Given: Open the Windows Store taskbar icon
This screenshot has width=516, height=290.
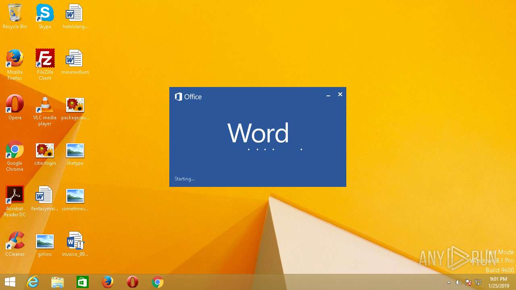Looking at the screenshot, I should coord(83,282).
